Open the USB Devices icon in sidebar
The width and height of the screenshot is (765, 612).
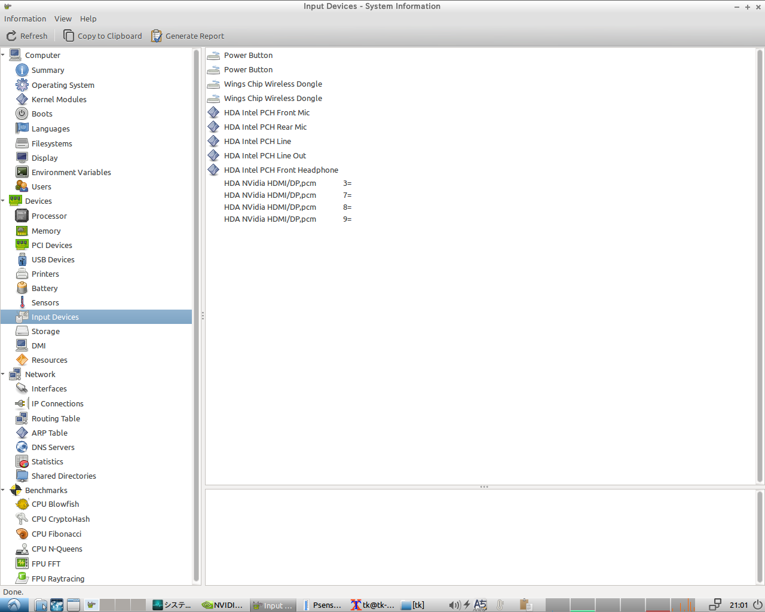click(22, 259)
